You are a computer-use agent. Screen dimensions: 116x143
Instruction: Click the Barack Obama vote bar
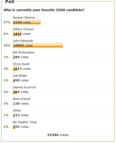27,22
